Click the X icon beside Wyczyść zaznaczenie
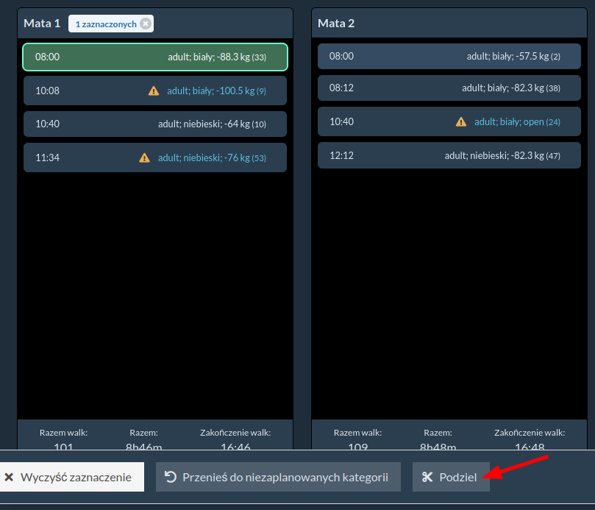Image resolution: width=595 pixels, height=510 pixels. tap(9, 477)
